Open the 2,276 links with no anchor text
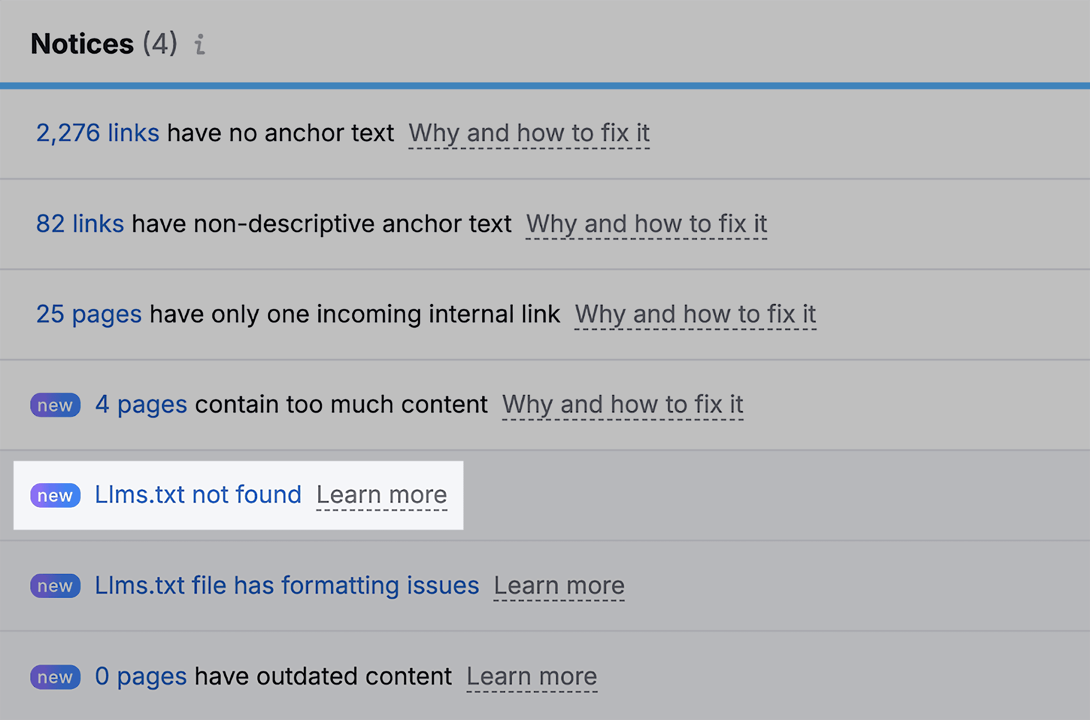 point(97,133)
